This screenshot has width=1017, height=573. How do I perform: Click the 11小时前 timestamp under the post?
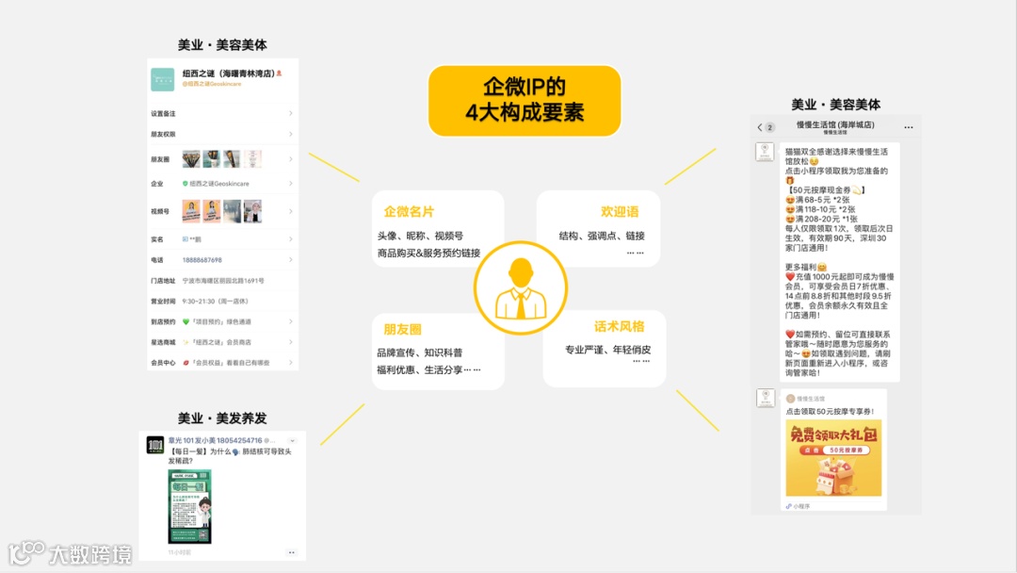tap(180, 552)
